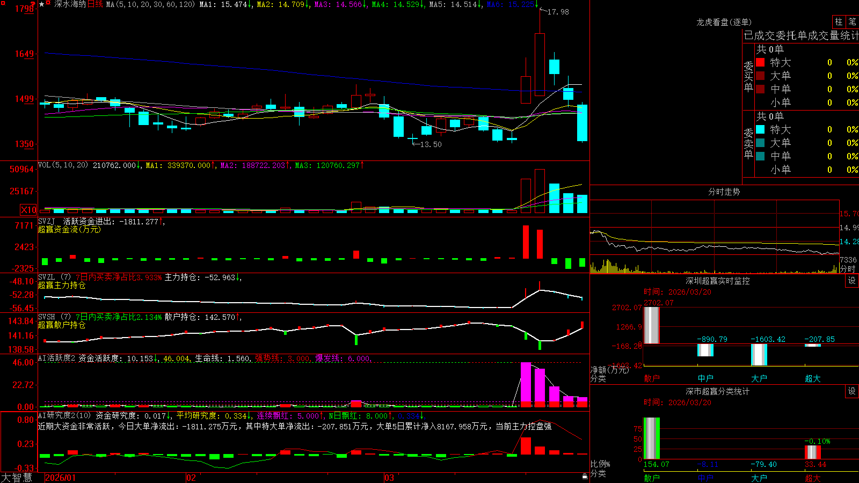Select the SVSH (7) indicator name
The image size is (859, 483).
tap(54, 317)
